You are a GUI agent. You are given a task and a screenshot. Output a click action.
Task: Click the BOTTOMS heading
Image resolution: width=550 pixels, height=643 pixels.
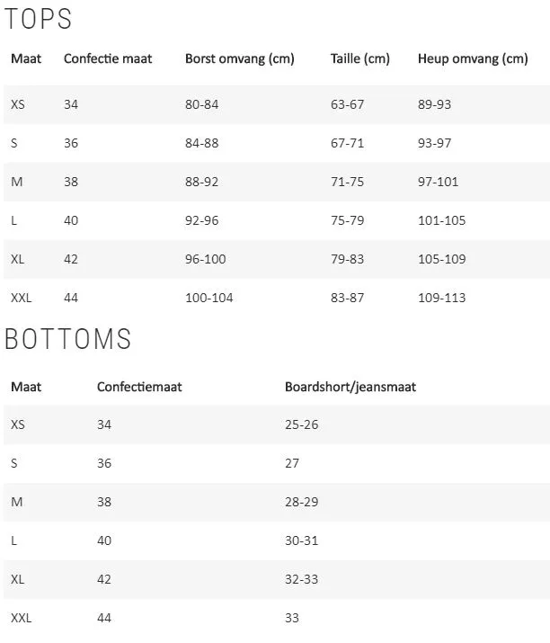[68, 339]
